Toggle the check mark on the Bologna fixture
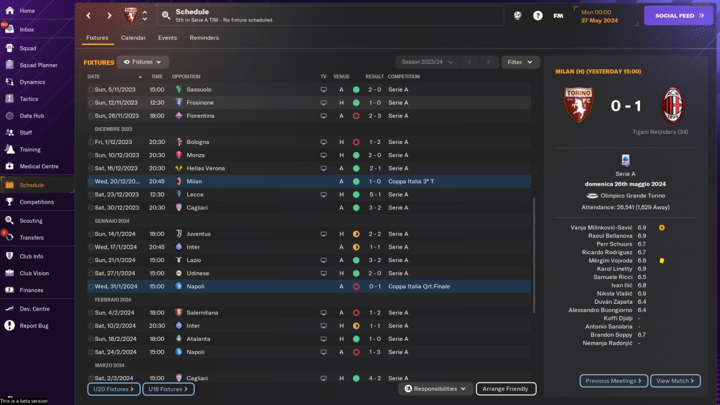The height and width of the screenshot is (405, 720). point(91,142)
